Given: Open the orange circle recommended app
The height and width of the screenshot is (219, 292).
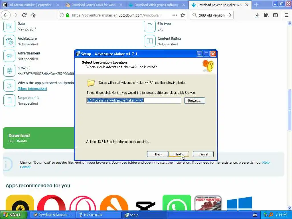Looking at the screenshot, I should [114, 203].
